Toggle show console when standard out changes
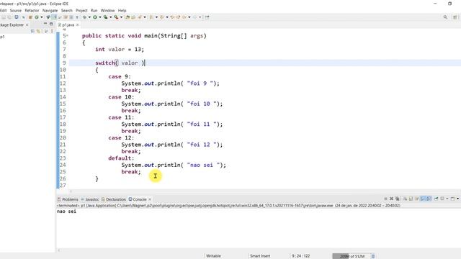The width and height of the screenshot is (461, 259). 423,199
